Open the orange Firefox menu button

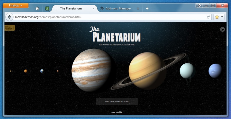[16, 5]
